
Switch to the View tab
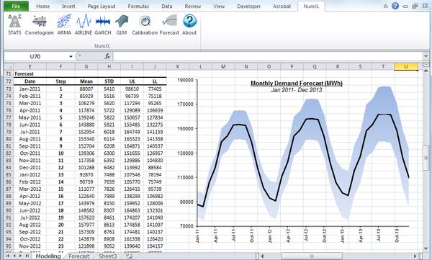[219, 6]
